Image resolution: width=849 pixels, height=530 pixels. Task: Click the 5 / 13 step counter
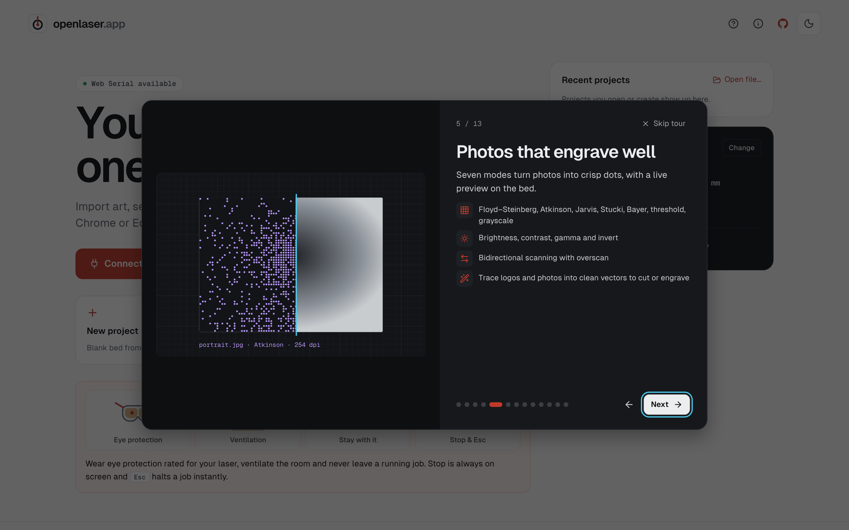pos(469,124)
